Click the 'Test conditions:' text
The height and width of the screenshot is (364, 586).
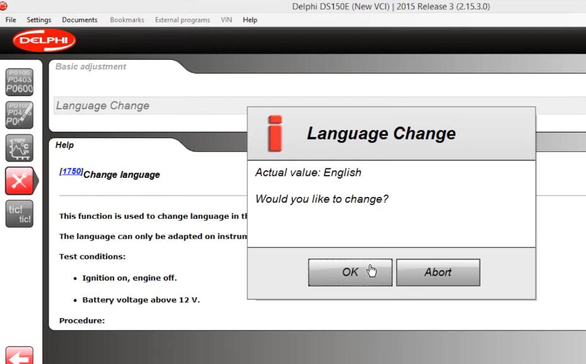[92, 256]
